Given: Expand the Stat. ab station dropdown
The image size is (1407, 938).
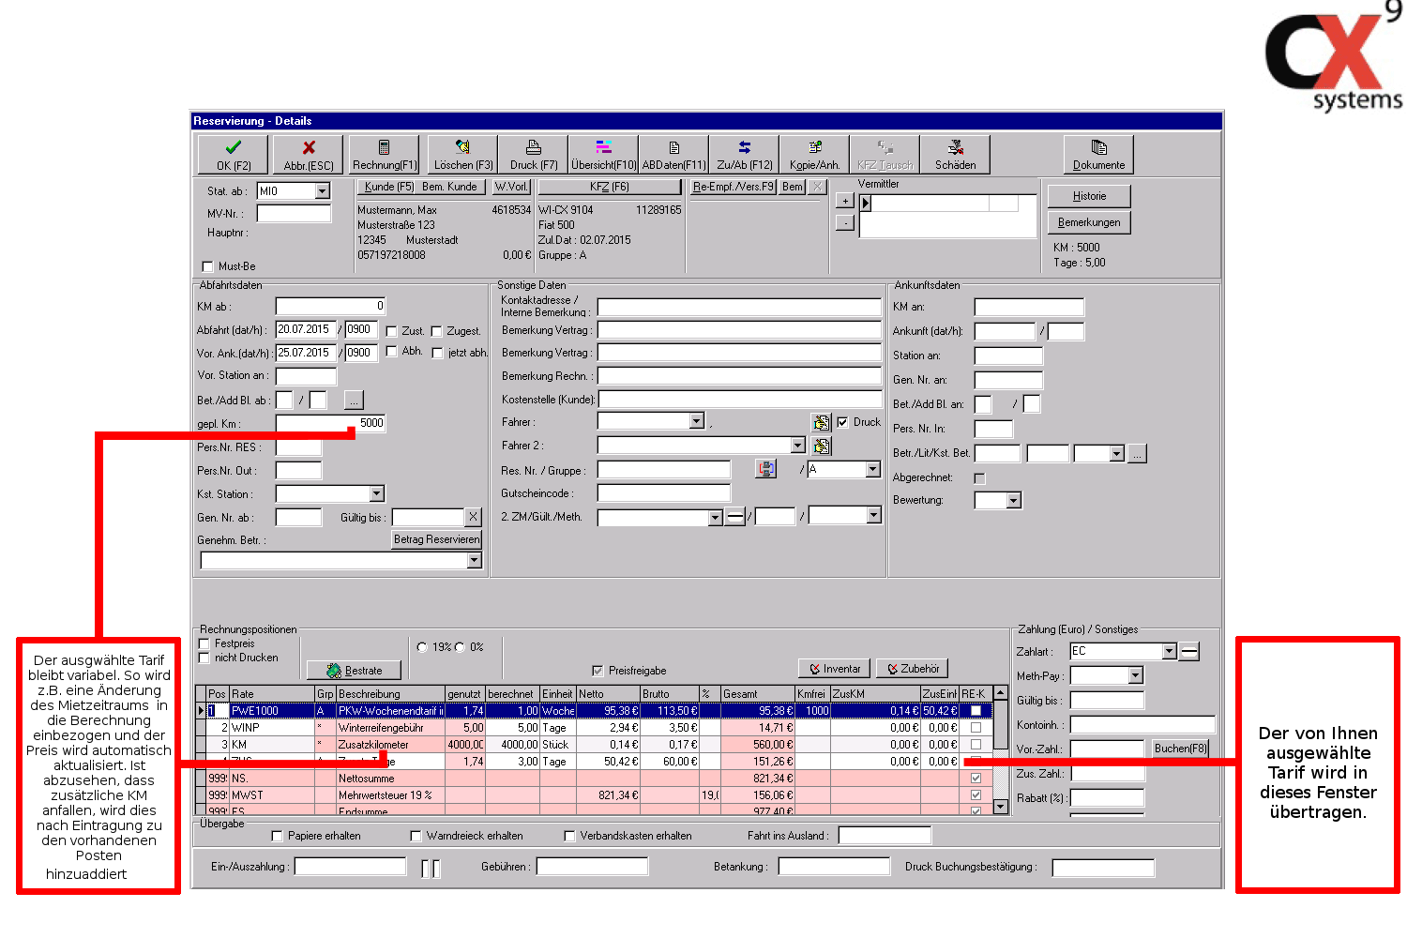Looking at the screenshot, I should [x=322, y=191].
